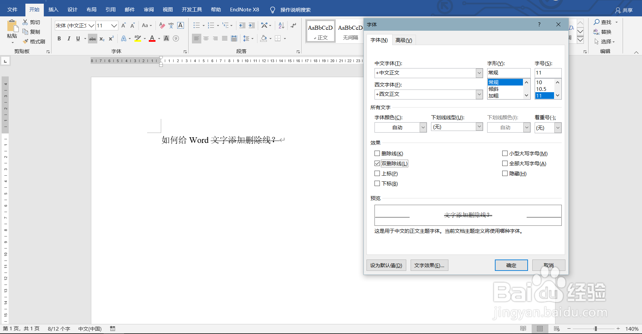Check the 隐藏 checkbox
The width and height of the screenshot is (642, 334).
point(505,173)
